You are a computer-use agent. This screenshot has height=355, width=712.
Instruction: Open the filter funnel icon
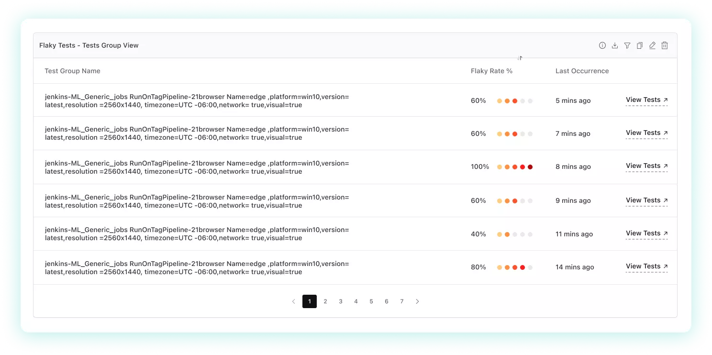(627, 45)
